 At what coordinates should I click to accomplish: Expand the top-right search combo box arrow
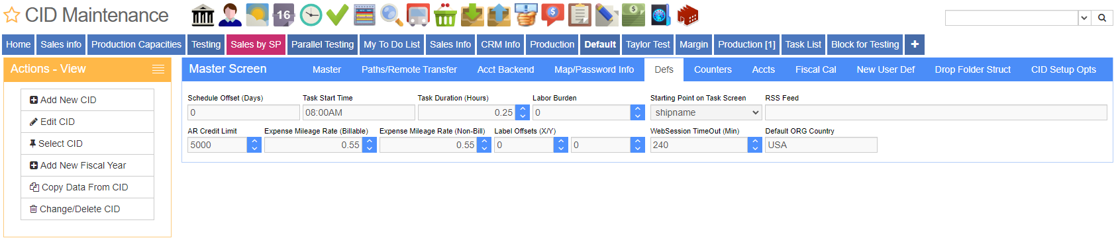pyautogui.click(x=1084, y=18)
